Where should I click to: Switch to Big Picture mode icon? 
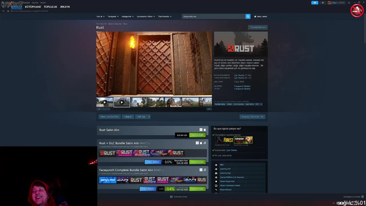[x=349, y=3]
